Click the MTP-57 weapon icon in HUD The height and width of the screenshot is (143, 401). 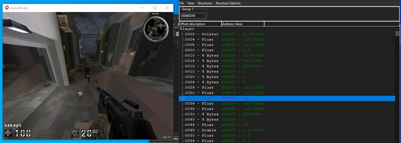click(x=75, y=133)
